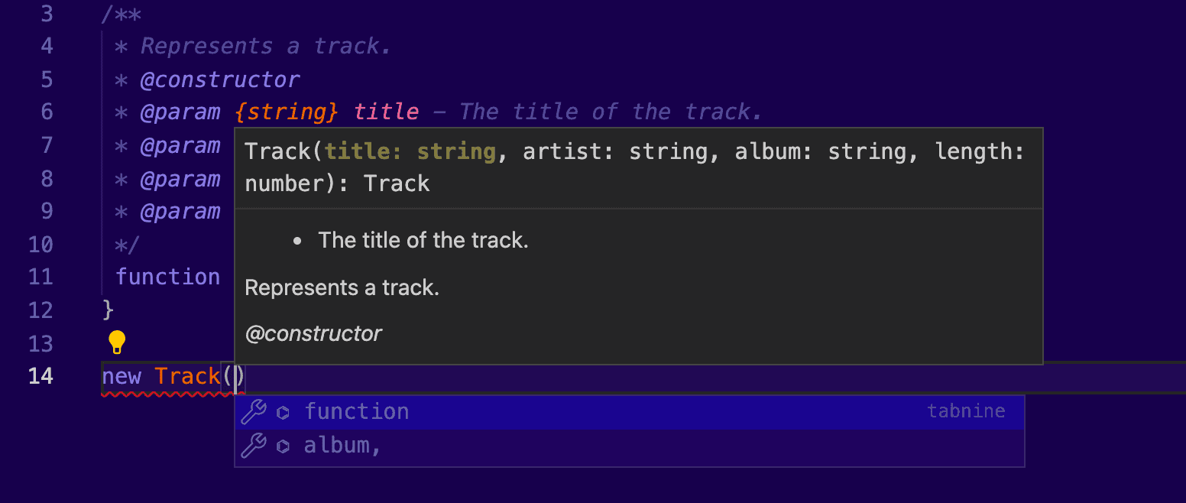
Task: Click the wrench icon beside the "album," suggestion
Action: [253, 445]
